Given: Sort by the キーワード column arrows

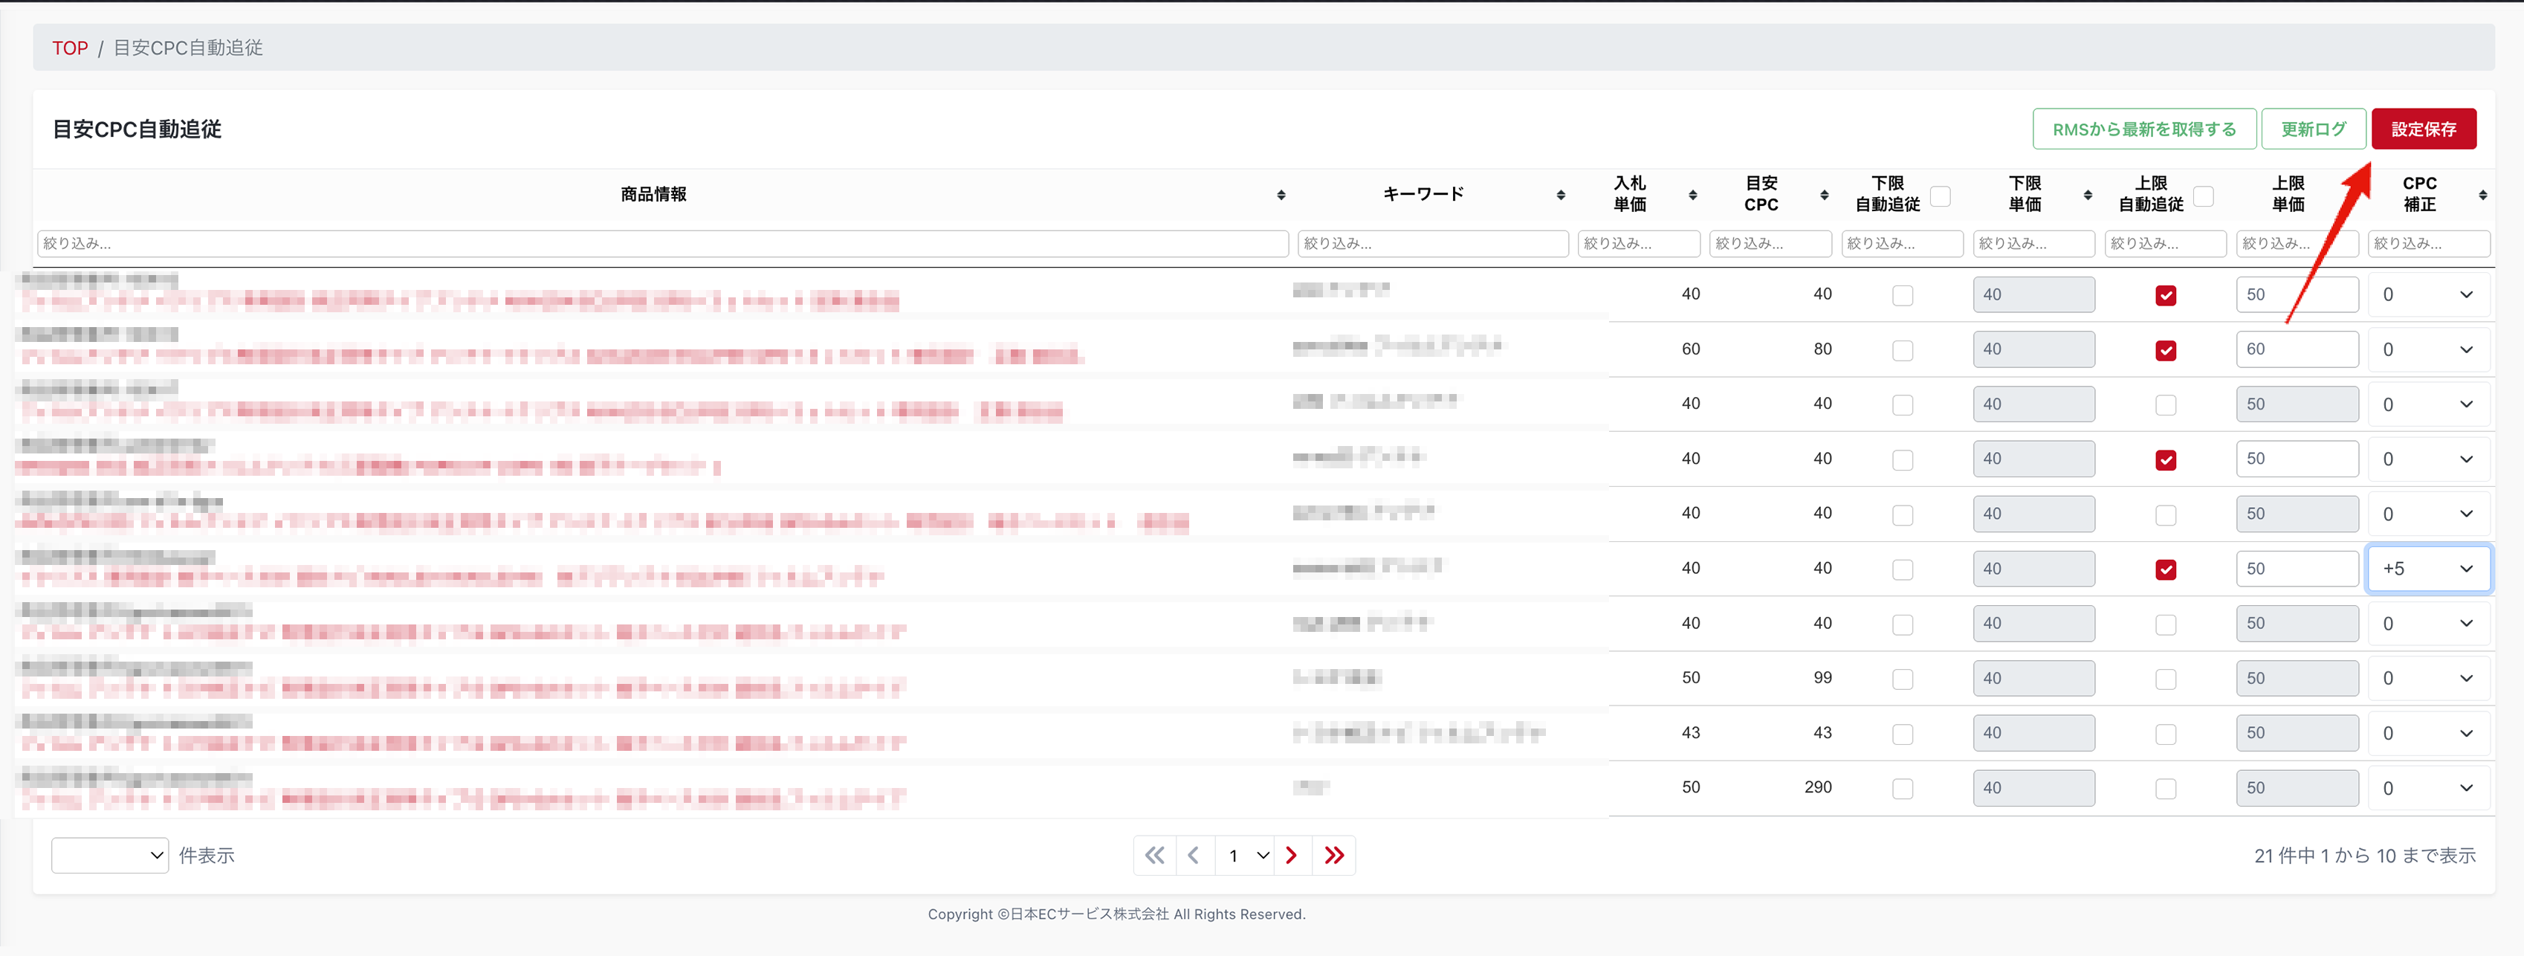Looking at the screenshot, I should pyautogui.click(x=1560, y=195).
